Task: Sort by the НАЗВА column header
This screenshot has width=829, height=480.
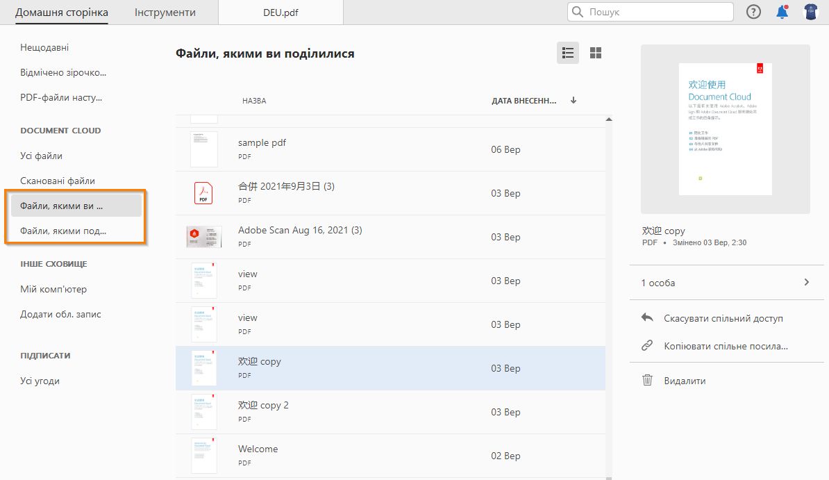Action: point(254,101)
